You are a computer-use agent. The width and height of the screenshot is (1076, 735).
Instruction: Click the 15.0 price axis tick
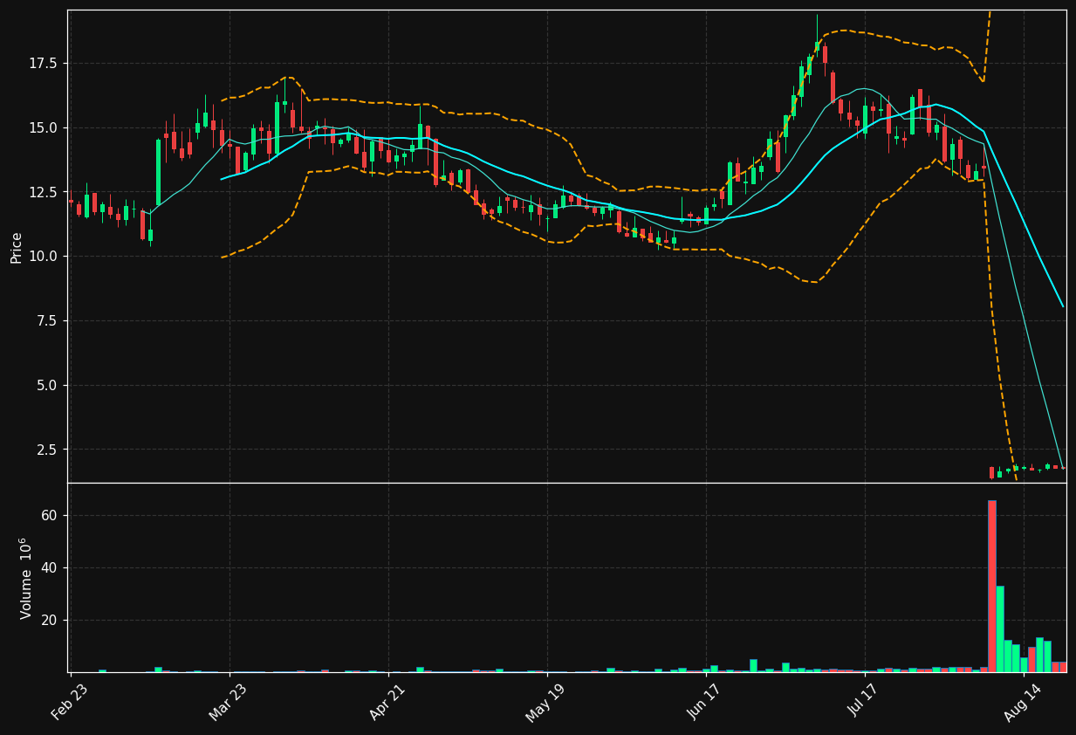[x=45, y=127]
